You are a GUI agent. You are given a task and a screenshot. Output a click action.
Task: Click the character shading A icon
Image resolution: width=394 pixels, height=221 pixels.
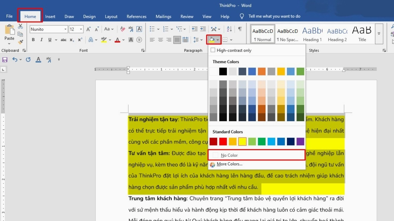(x=131, y=40)
